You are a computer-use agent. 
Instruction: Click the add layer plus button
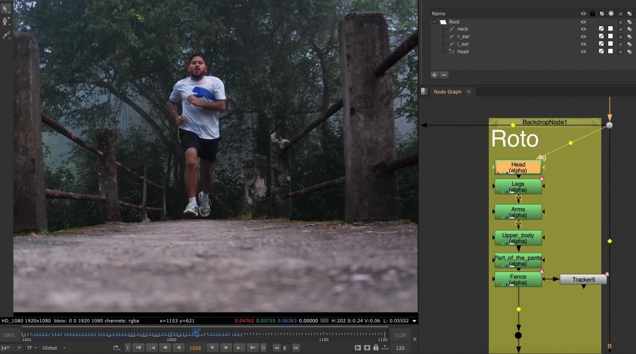(x=434, y=75)
